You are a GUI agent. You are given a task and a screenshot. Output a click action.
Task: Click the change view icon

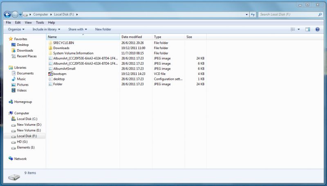coord(293,29)
